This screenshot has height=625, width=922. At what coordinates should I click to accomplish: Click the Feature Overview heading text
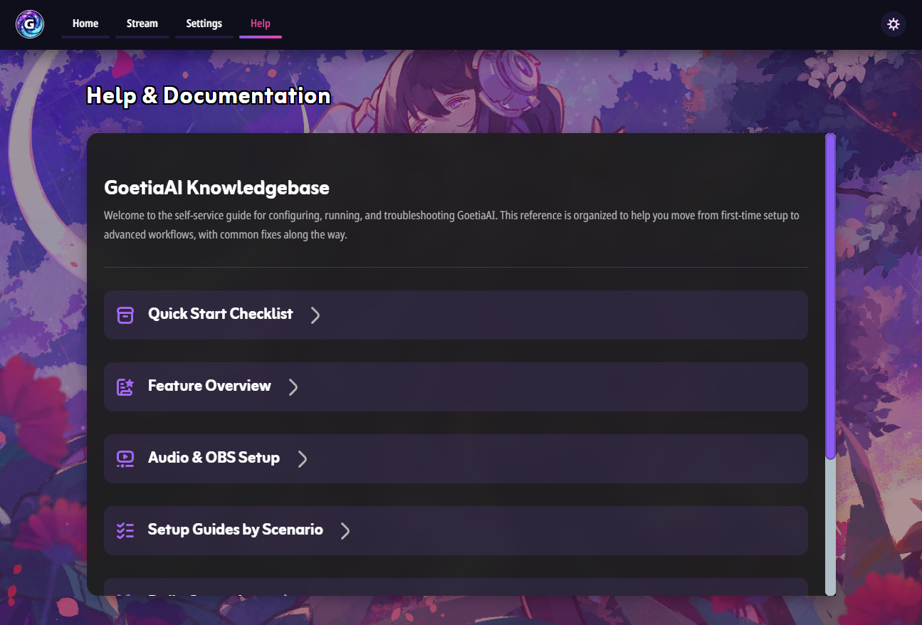point(209,386)
